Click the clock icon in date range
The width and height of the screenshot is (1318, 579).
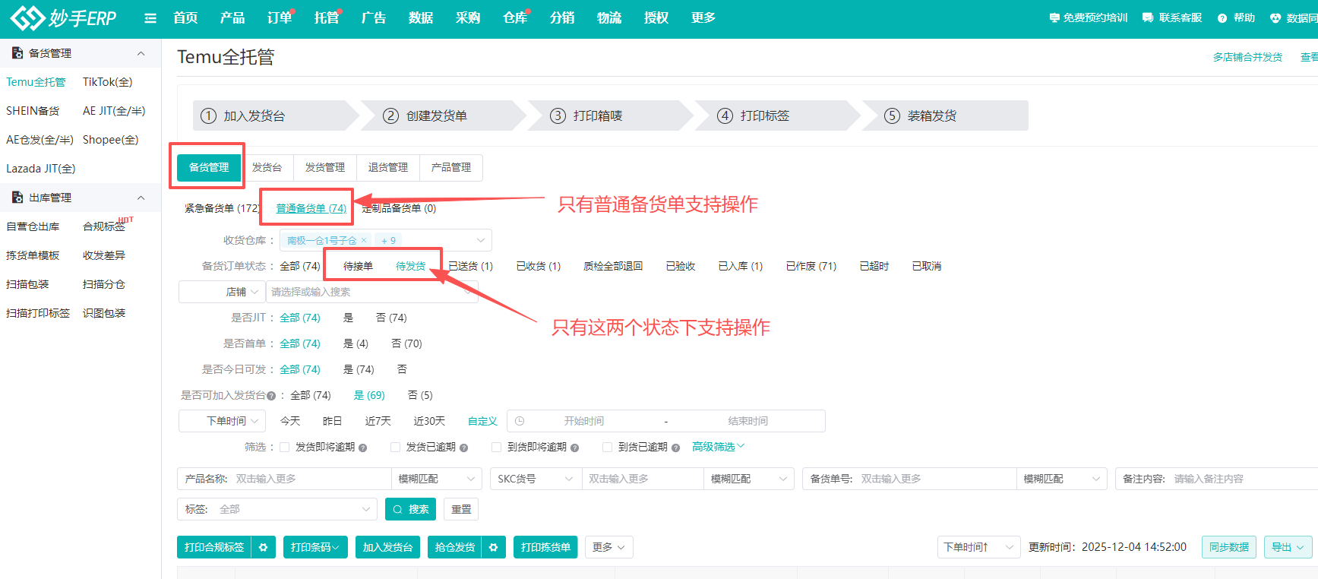pyautogui.click(x=520, y=421)
